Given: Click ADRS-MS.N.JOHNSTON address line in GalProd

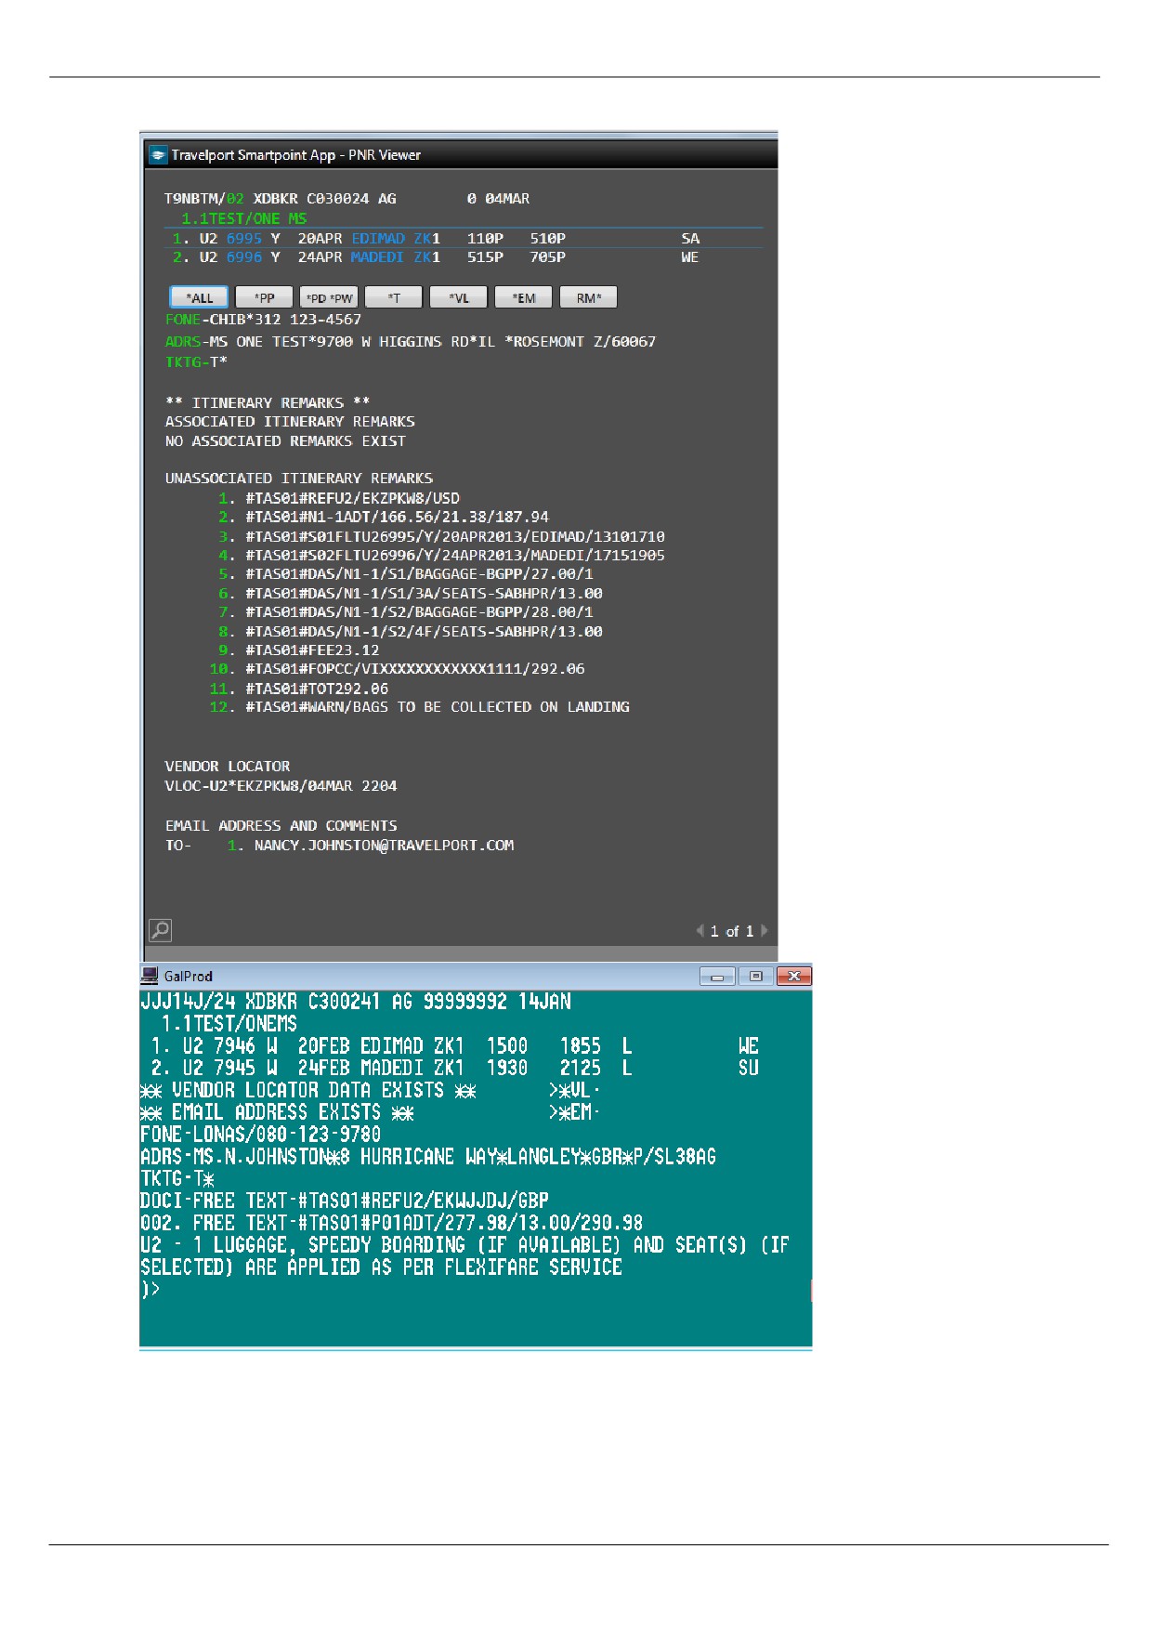Looking at the screenshot, I should (x=428, y=1157).
